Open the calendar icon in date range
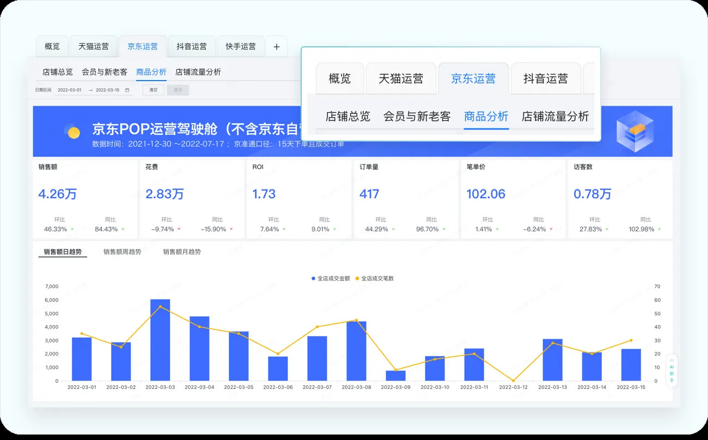The image size is (708, 440). (x=127, y=90)
